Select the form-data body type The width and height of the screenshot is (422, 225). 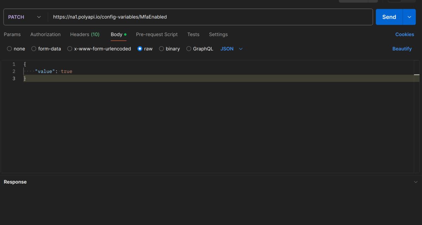click(46, 49)
